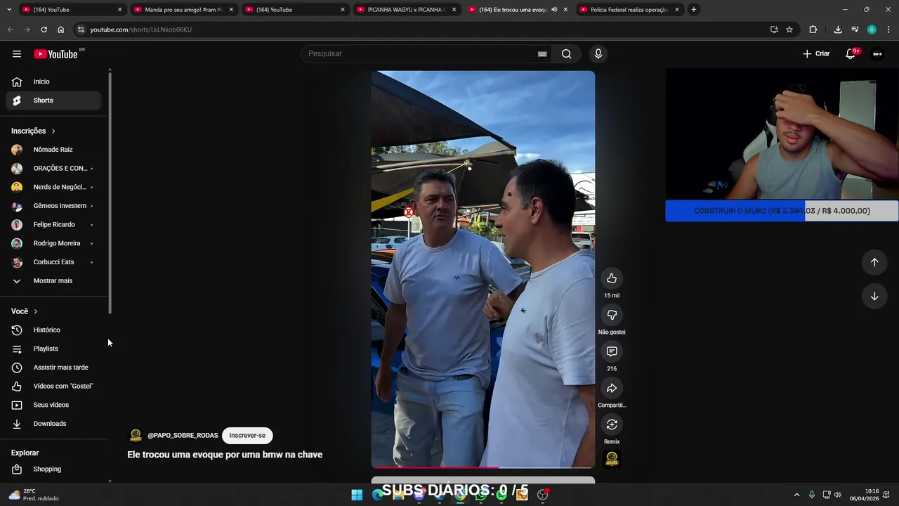Screen dimensions: 899x506
Task: Click the browser address bar URL
Action: [x=140, y=30]
